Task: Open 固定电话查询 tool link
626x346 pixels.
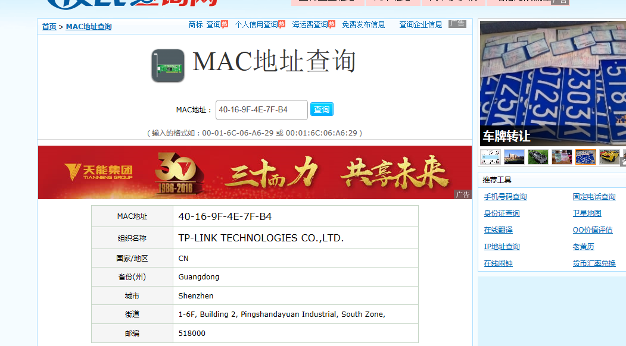Action: click(594, 197)
